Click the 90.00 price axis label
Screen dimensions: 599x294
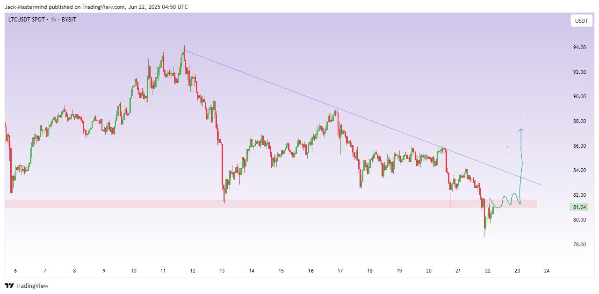(x=579, y=97)
